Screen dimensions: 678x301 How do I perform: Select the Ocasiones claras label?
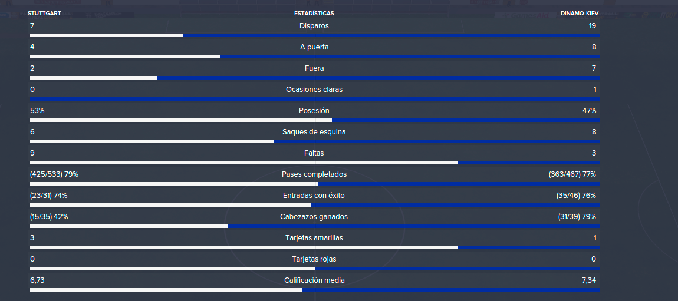click(314, 90)
